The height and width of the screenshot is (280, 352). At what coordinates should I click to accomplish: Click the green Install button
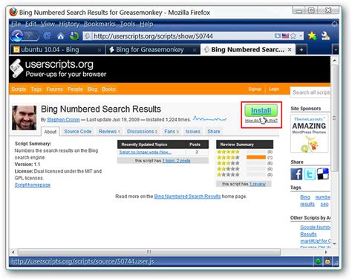(x=261, y=110)
